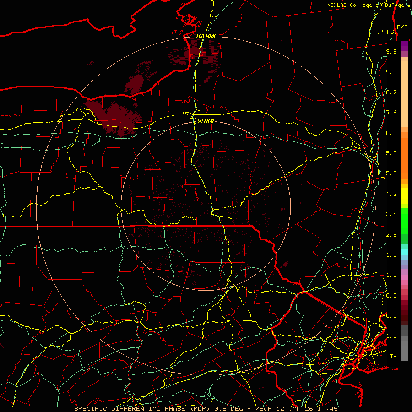Click the small isolated echo east of the 50 NMI ring
The width and height of the screenshot is (412, 412).
click(x=285, y=264)
